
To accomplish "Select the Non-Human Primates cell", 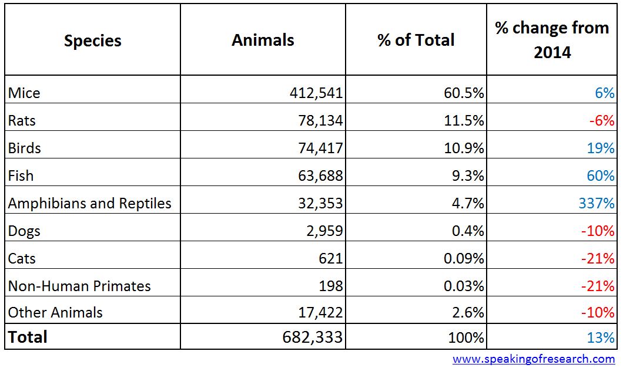I will pyautogui.click(x=79, y=286).
